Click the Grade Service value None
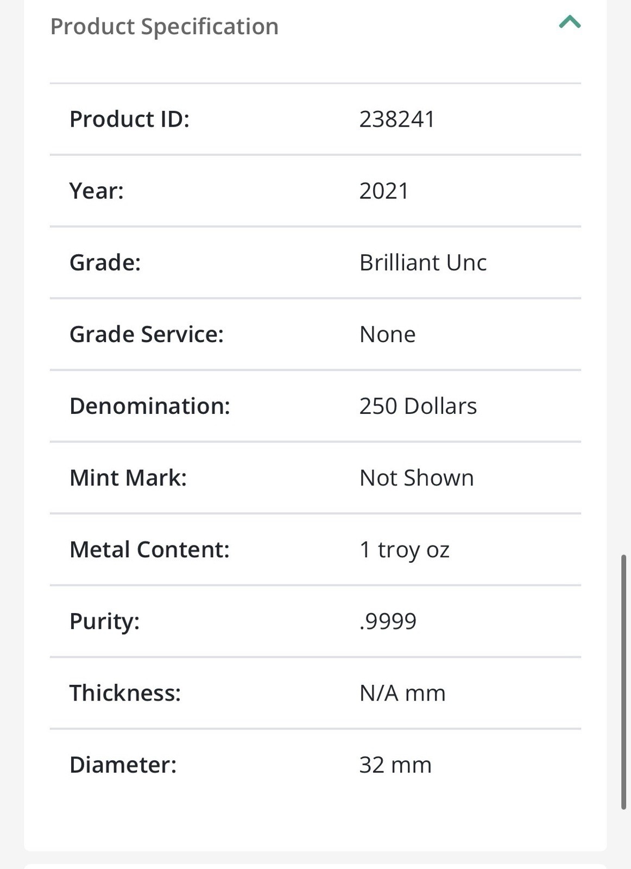The height and width of the screenshot is (869, 631). pyautogui.click(x=388, y=335)
